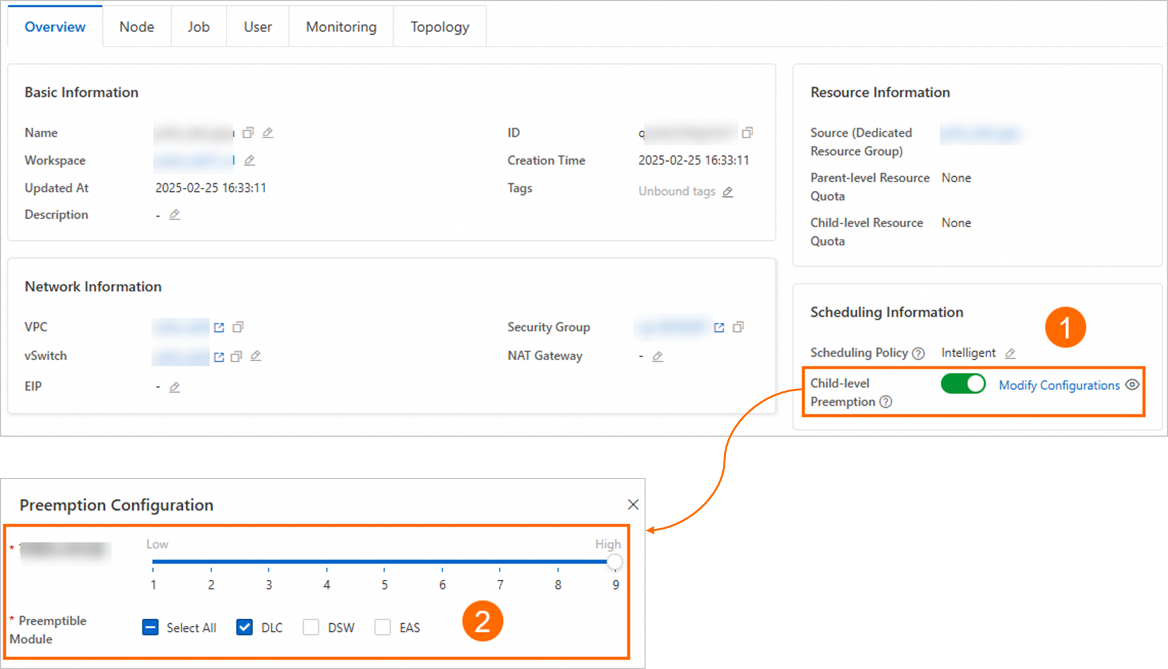The width and height of the screenshot is (1168, 669).
Task: Toggle the Select All checkbox
Action: click(x=150, y=627)
